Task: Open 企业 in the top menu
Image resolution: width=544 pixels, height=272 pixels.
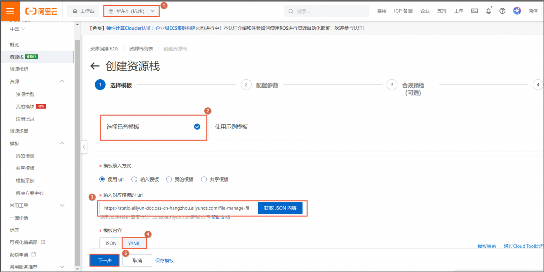Action: [425, 11]
